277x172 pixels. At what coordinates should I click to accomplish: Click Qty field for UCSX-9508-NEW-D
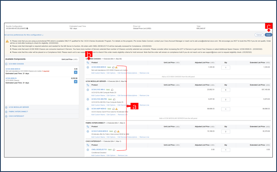point(226,68)
